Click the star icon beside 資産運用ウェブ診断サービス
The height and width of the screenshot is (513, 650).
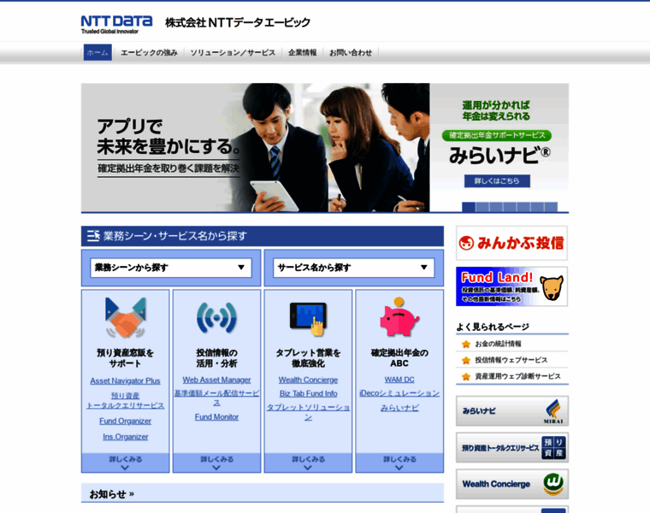(x=466, y=377)
